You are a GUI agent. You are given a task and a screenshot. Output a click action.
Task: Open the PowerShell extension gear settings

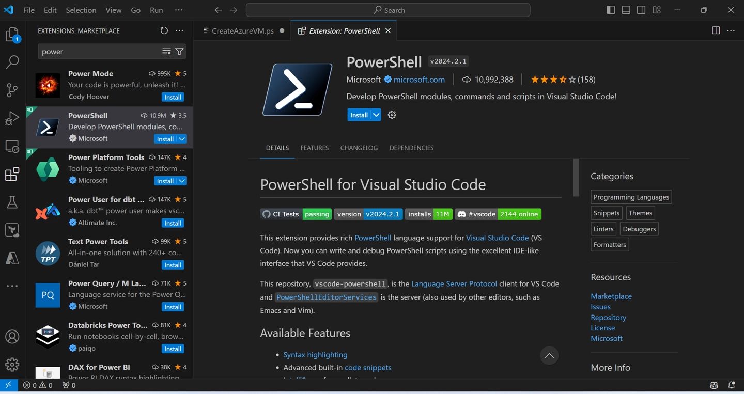(392, 115)
